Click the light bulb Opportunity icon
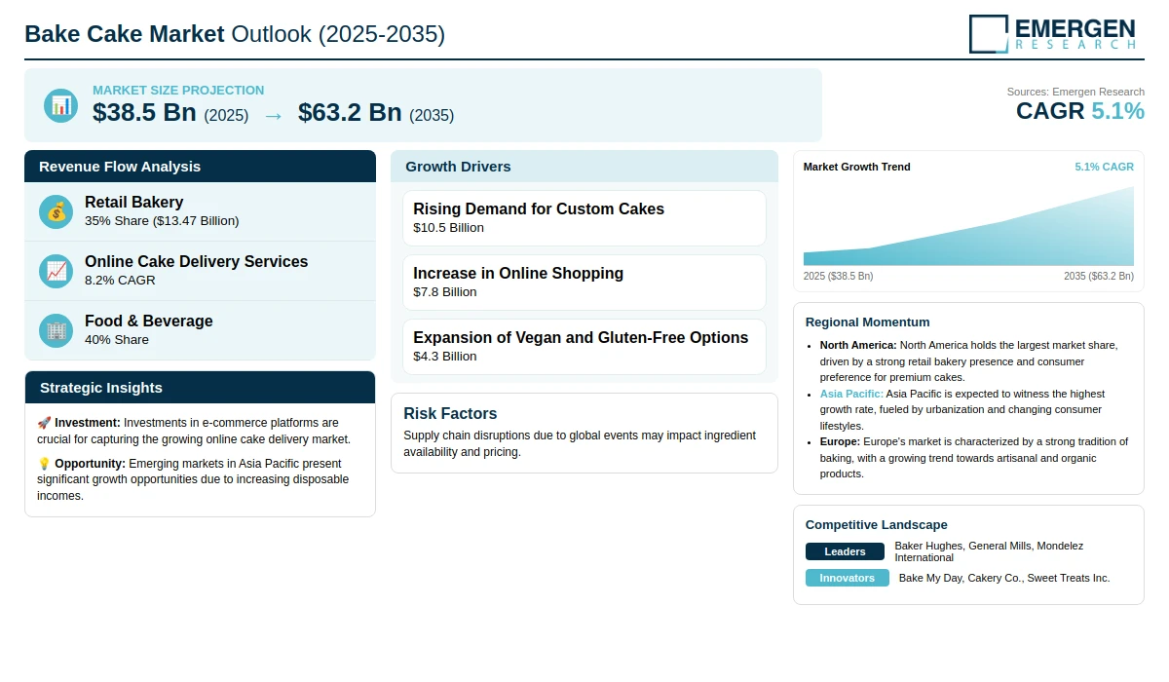This screenshot has height=682, width=1169. pos(44,464)
